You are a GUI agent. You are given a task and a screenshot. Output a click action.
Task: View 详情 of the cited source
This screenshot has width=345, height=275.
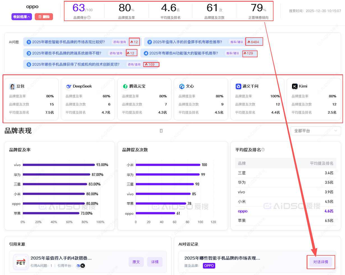(x=155, y=262)
